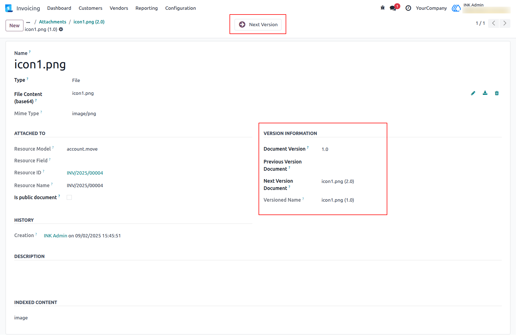Click the INK Admin company logo icon
516x335 pixels.
[x=456, y=8]
